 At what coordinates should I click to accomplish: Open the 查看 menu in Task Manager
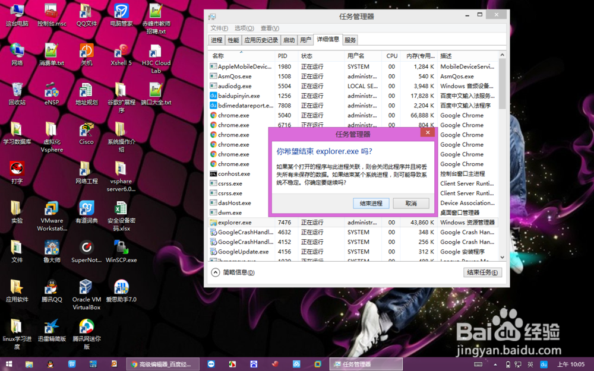click(270, 28)
